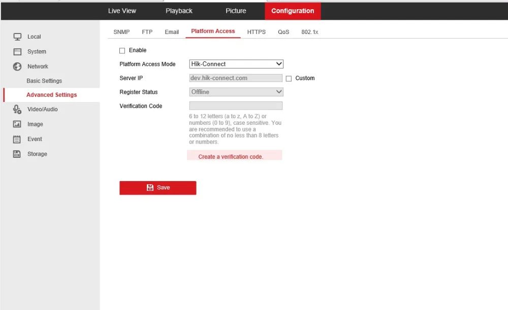This screenshot has width=508, height=310.
Task: Select the Platform Access tab
Action: coord(213,31)
